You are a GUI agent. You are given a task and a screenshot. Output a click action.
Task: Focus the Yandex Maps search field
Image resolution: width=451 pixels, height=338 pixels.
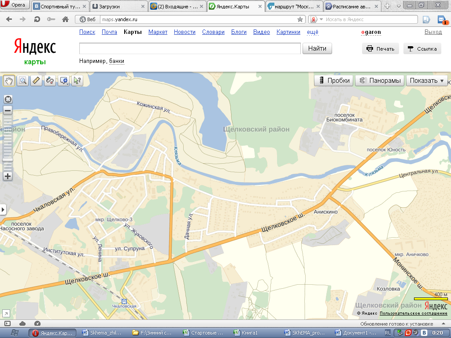190,48
